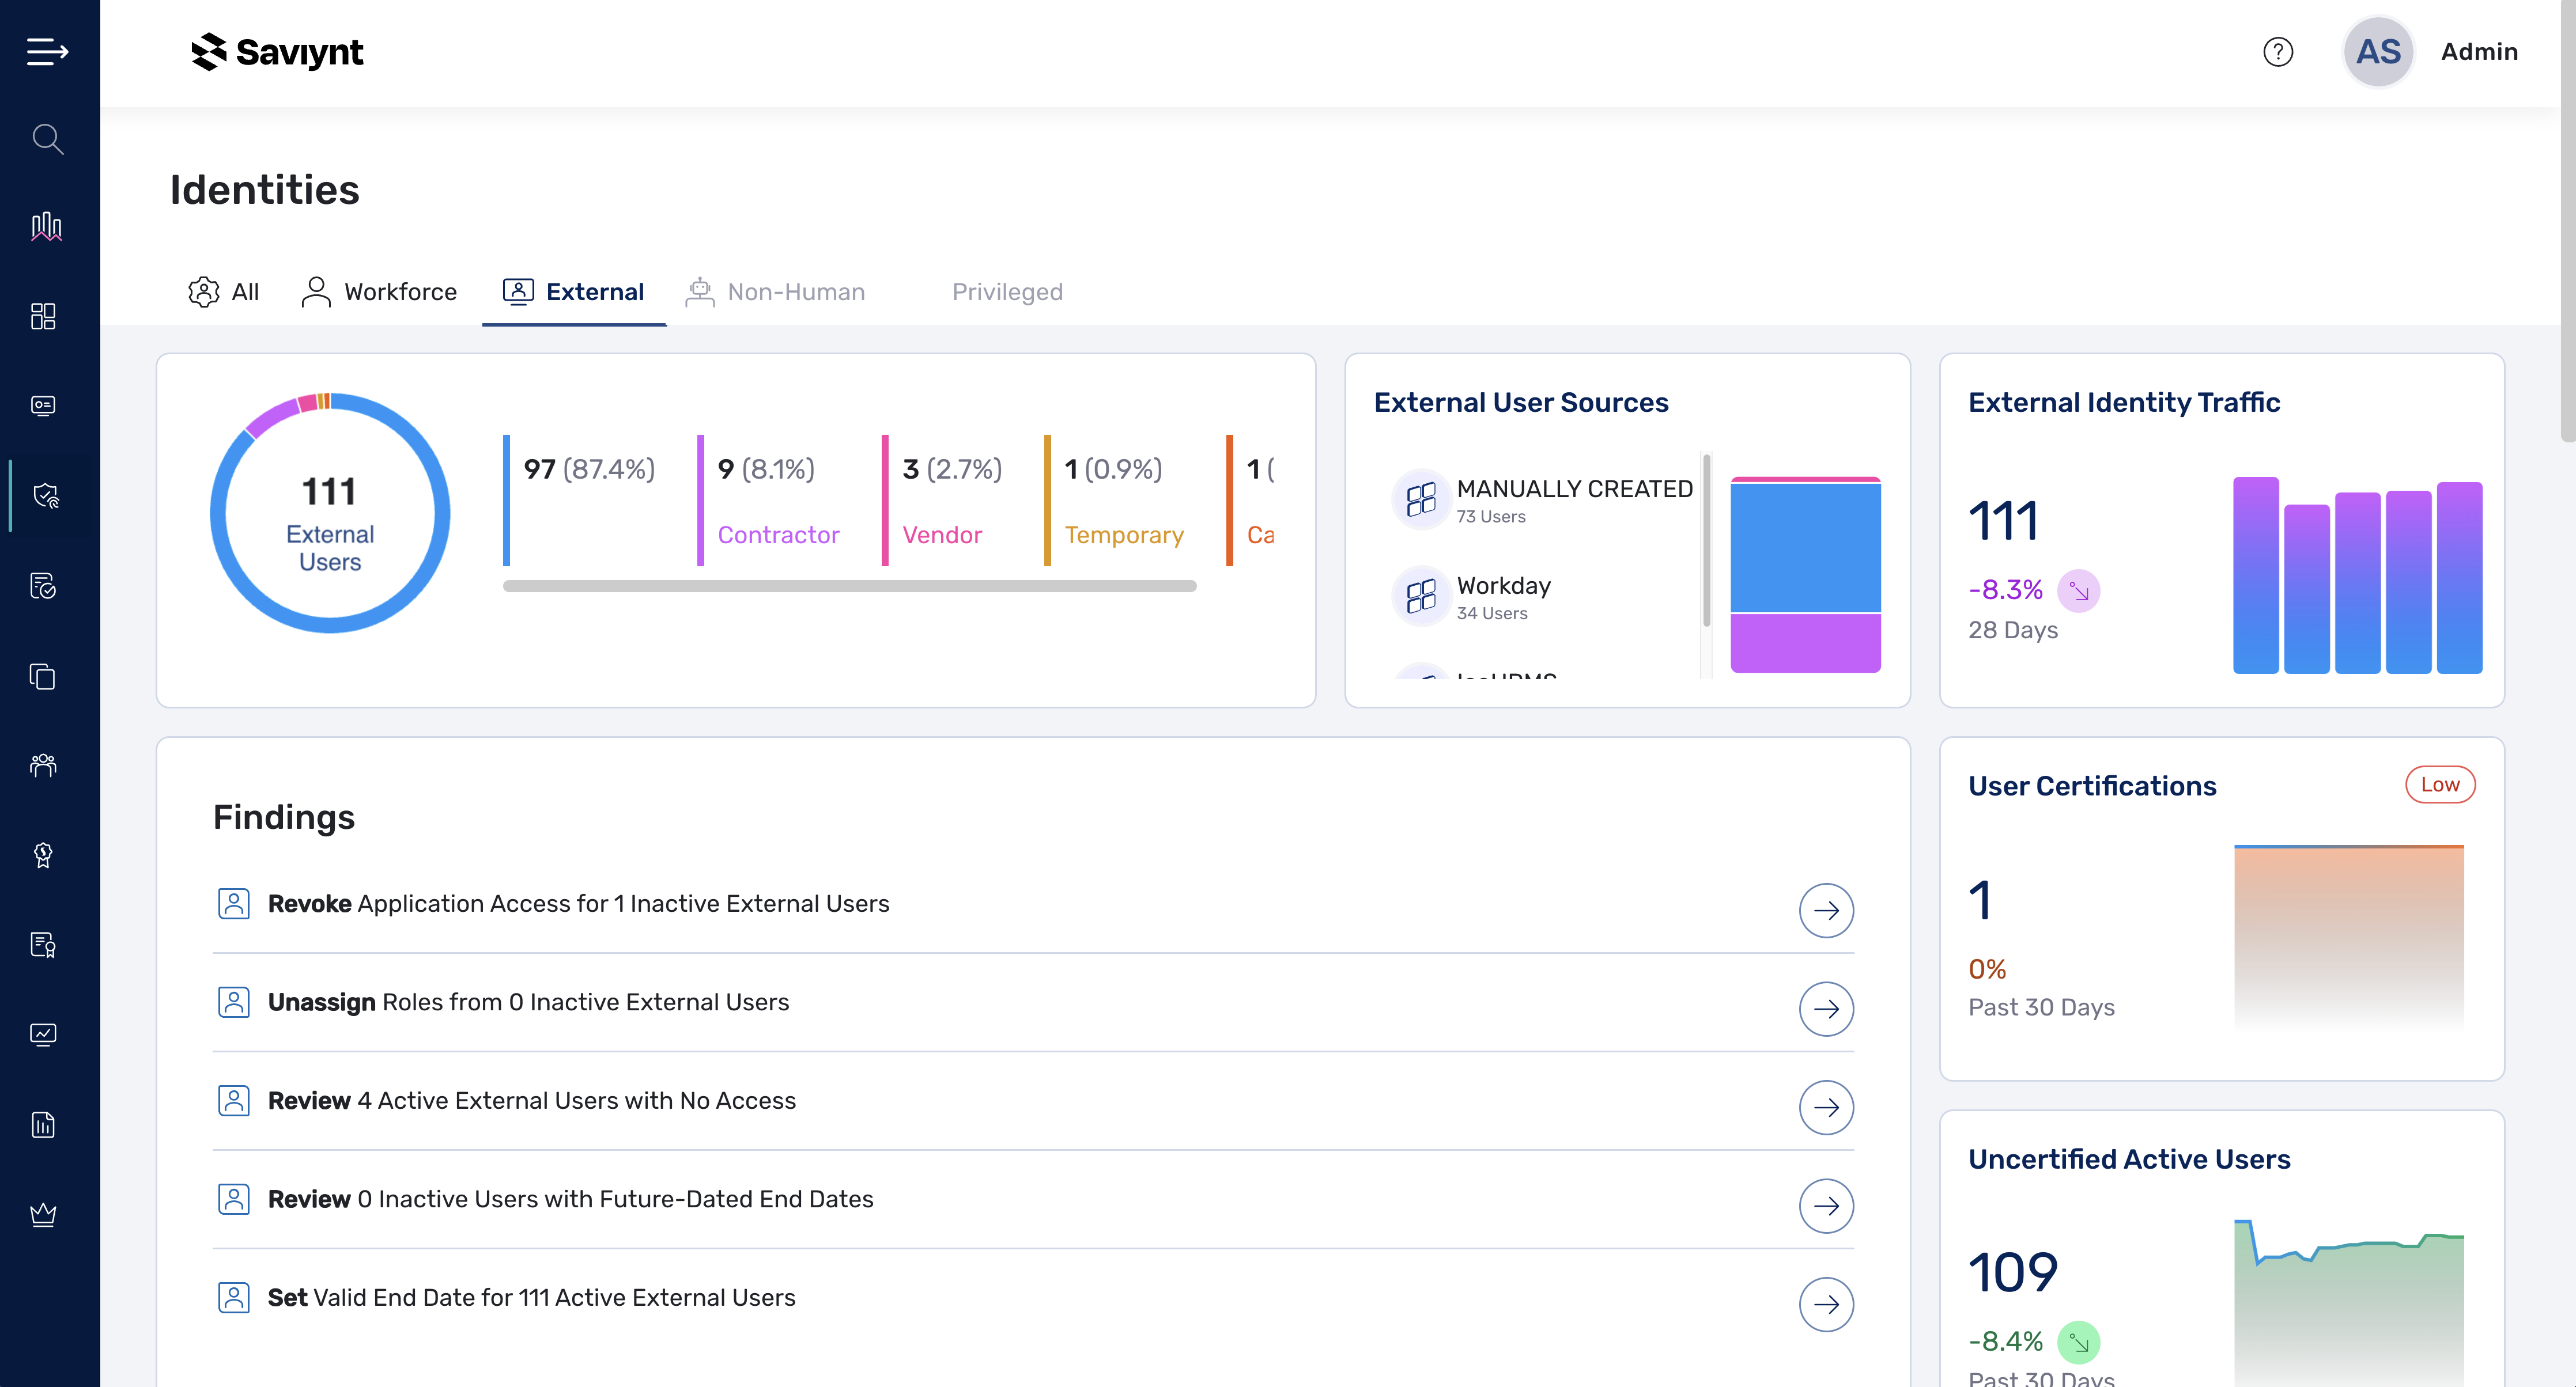
Task: Click the users group icon in sidebar
Action: (43, 765)
